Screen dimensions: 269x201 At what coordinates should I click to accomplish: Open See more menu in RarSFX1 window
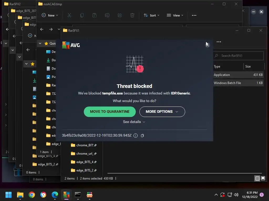219,42
